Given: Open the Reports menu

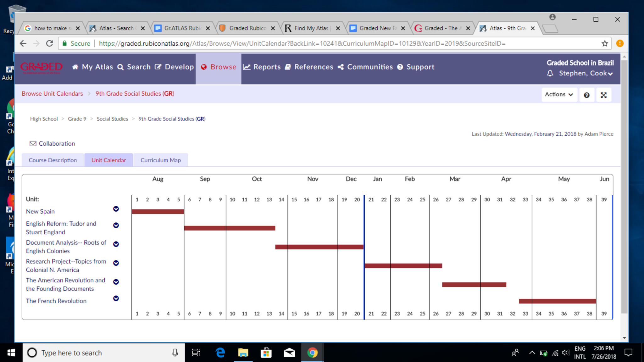Looking at the screenshot, I should click(x=262, y=67).
